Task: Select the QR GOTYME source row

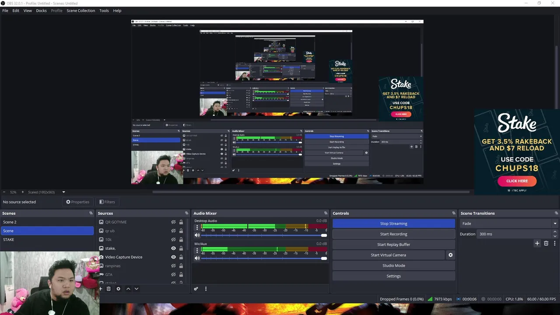Action: point(141,222)
